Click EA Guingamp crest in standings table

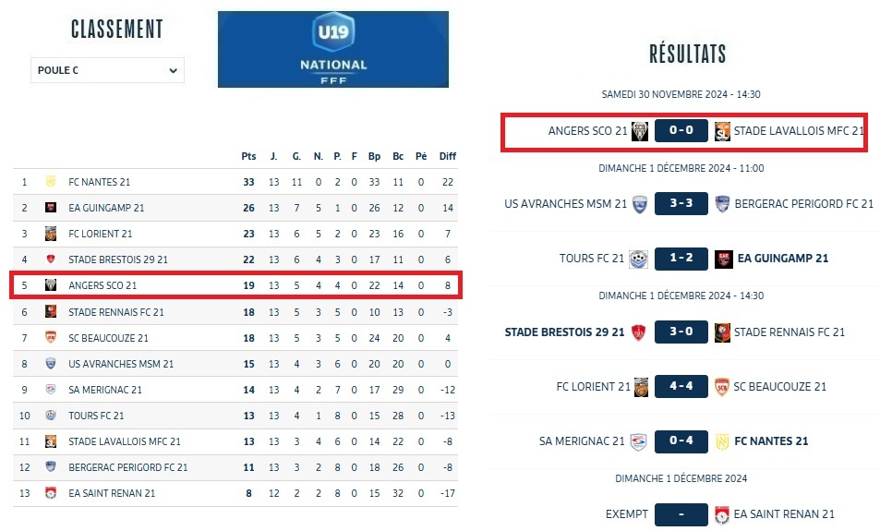click(52, 208)
